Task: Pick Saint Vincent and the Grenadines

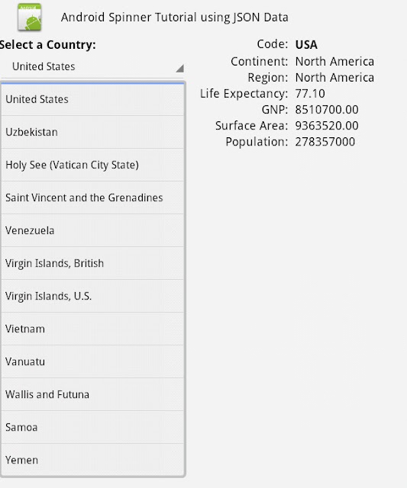Action: tap(92, 197)
